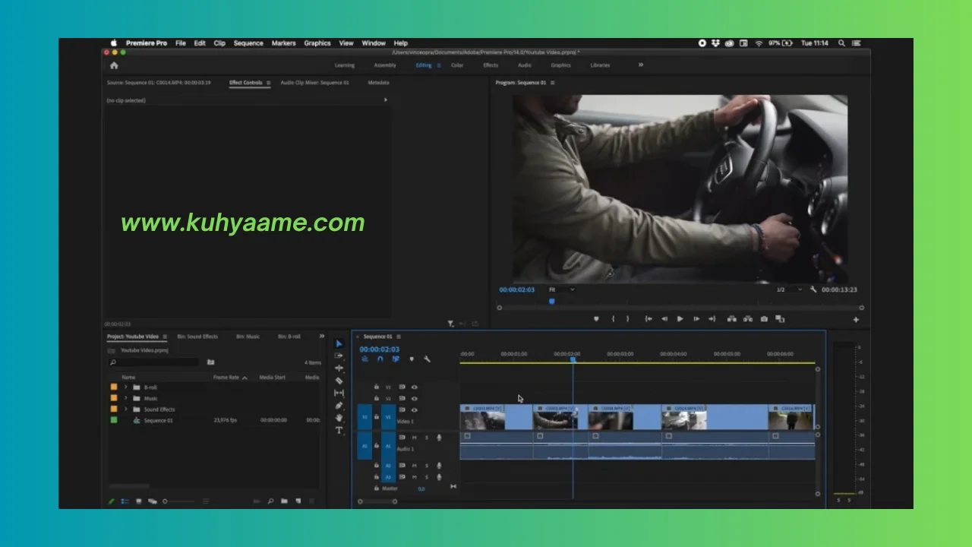Toggle Linked Selection in the timeline
Image resolution: width=972 pixels, height=547 pixels.
396,359
